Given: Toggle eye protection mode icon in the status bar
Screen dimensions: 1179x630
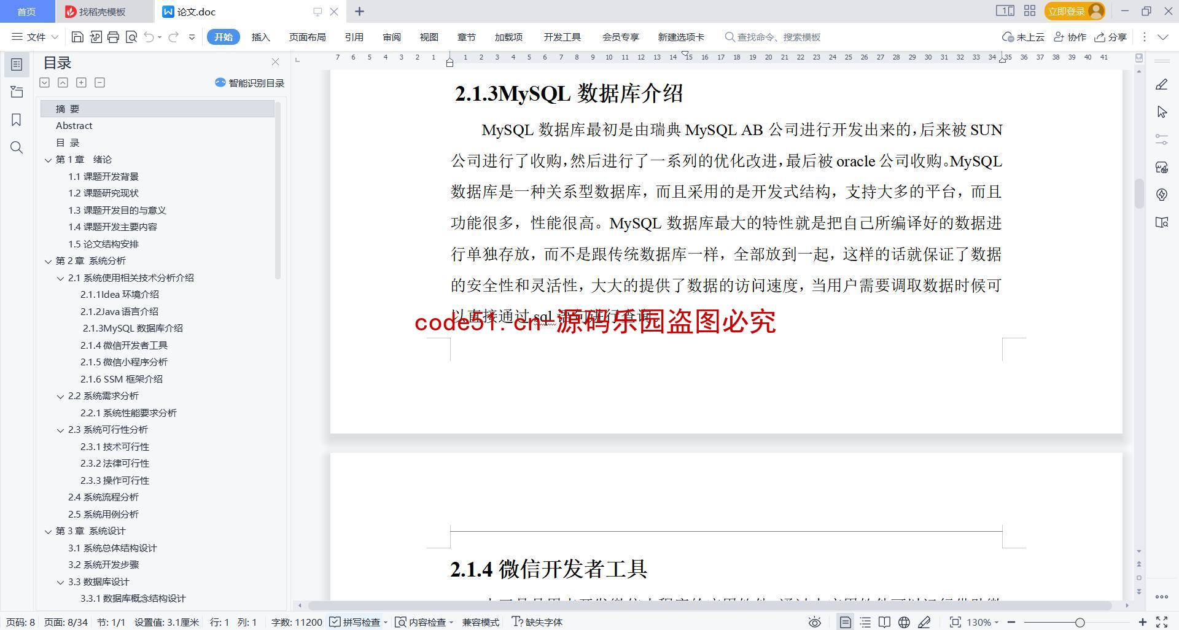Looking at the screenshot, I should [x=814, y=622].
